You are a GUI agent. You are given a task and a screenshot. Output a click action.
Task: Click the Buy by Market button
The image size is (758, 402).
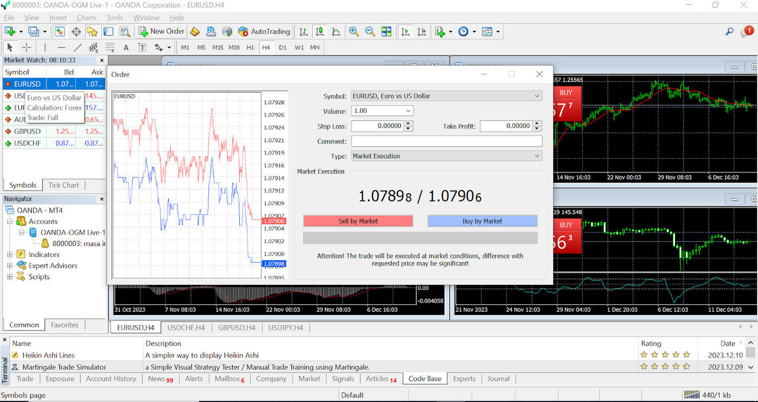pyautogui.click(x=482, y=221)
